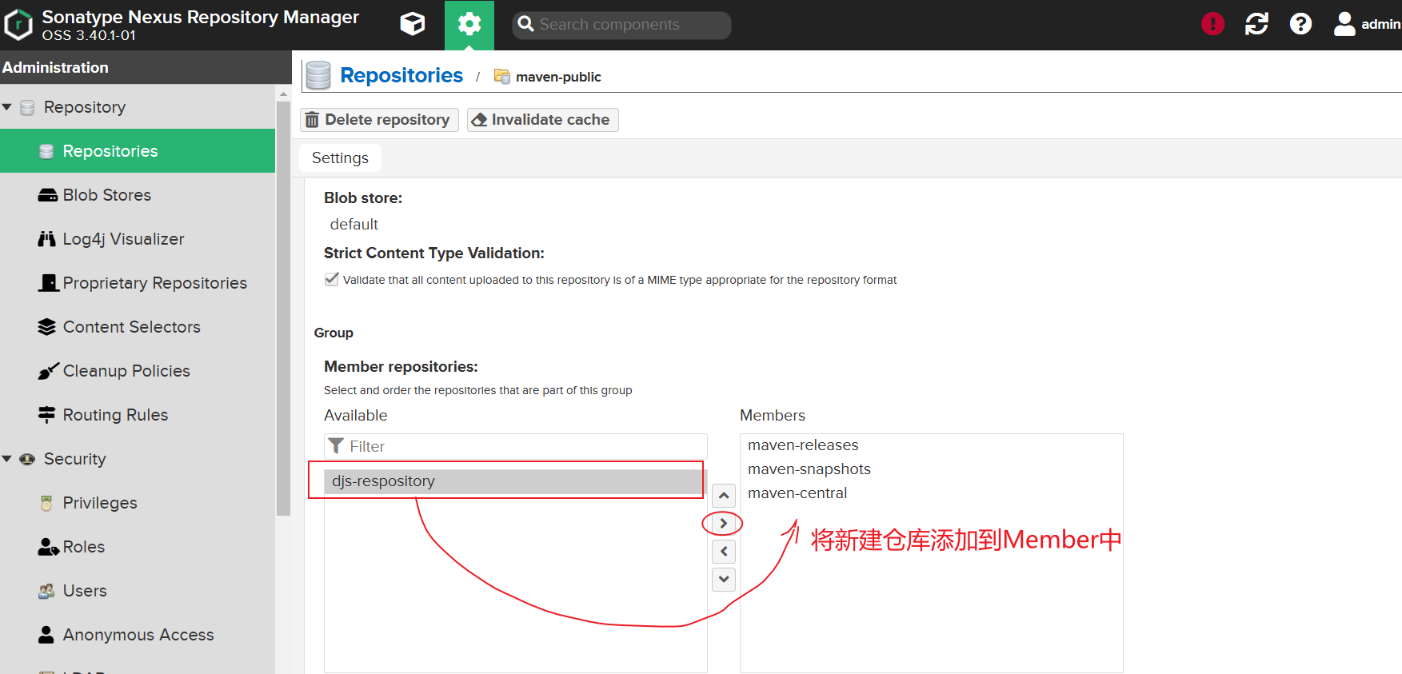The image size is (1402, 674).
Task: Click the admin username label
Action: pyautogui.click(x=1381, y=24)
